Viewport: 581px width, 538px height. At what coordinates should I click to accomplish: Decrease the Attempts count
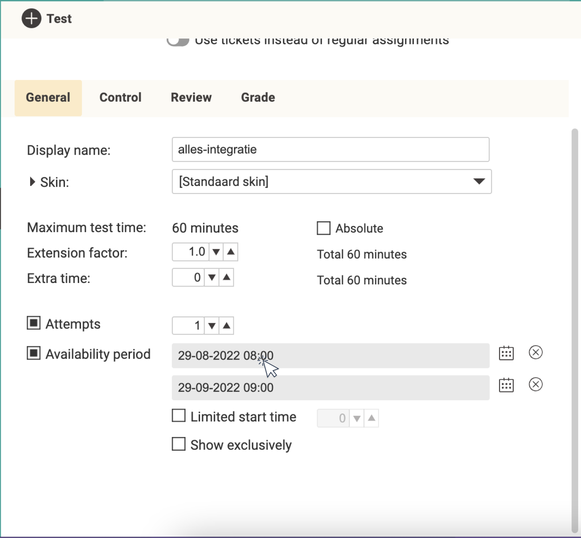(x=212, y=325)
